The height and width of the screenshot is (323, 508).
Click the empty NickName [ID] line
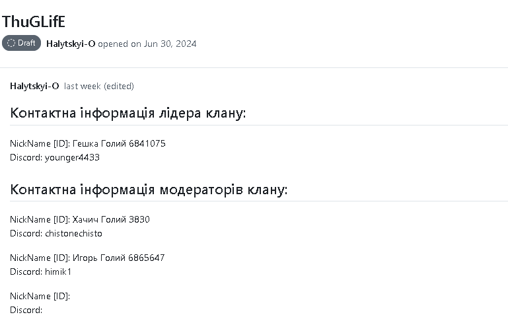point(40,296)
